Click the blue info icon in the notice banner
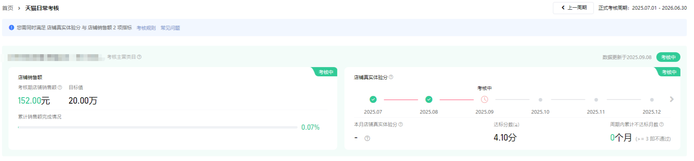The image size is (694, 161). click(x=12, y=28)
